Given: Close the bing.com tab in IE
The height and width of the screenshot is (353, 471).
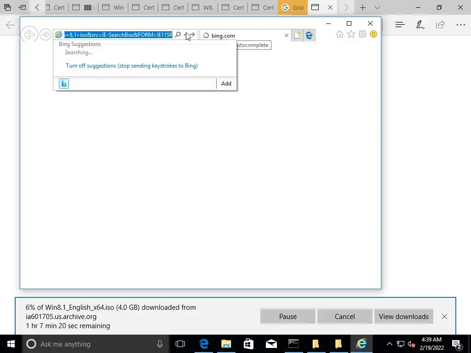Looking at the screenshot, I should [x=286, y=35].
